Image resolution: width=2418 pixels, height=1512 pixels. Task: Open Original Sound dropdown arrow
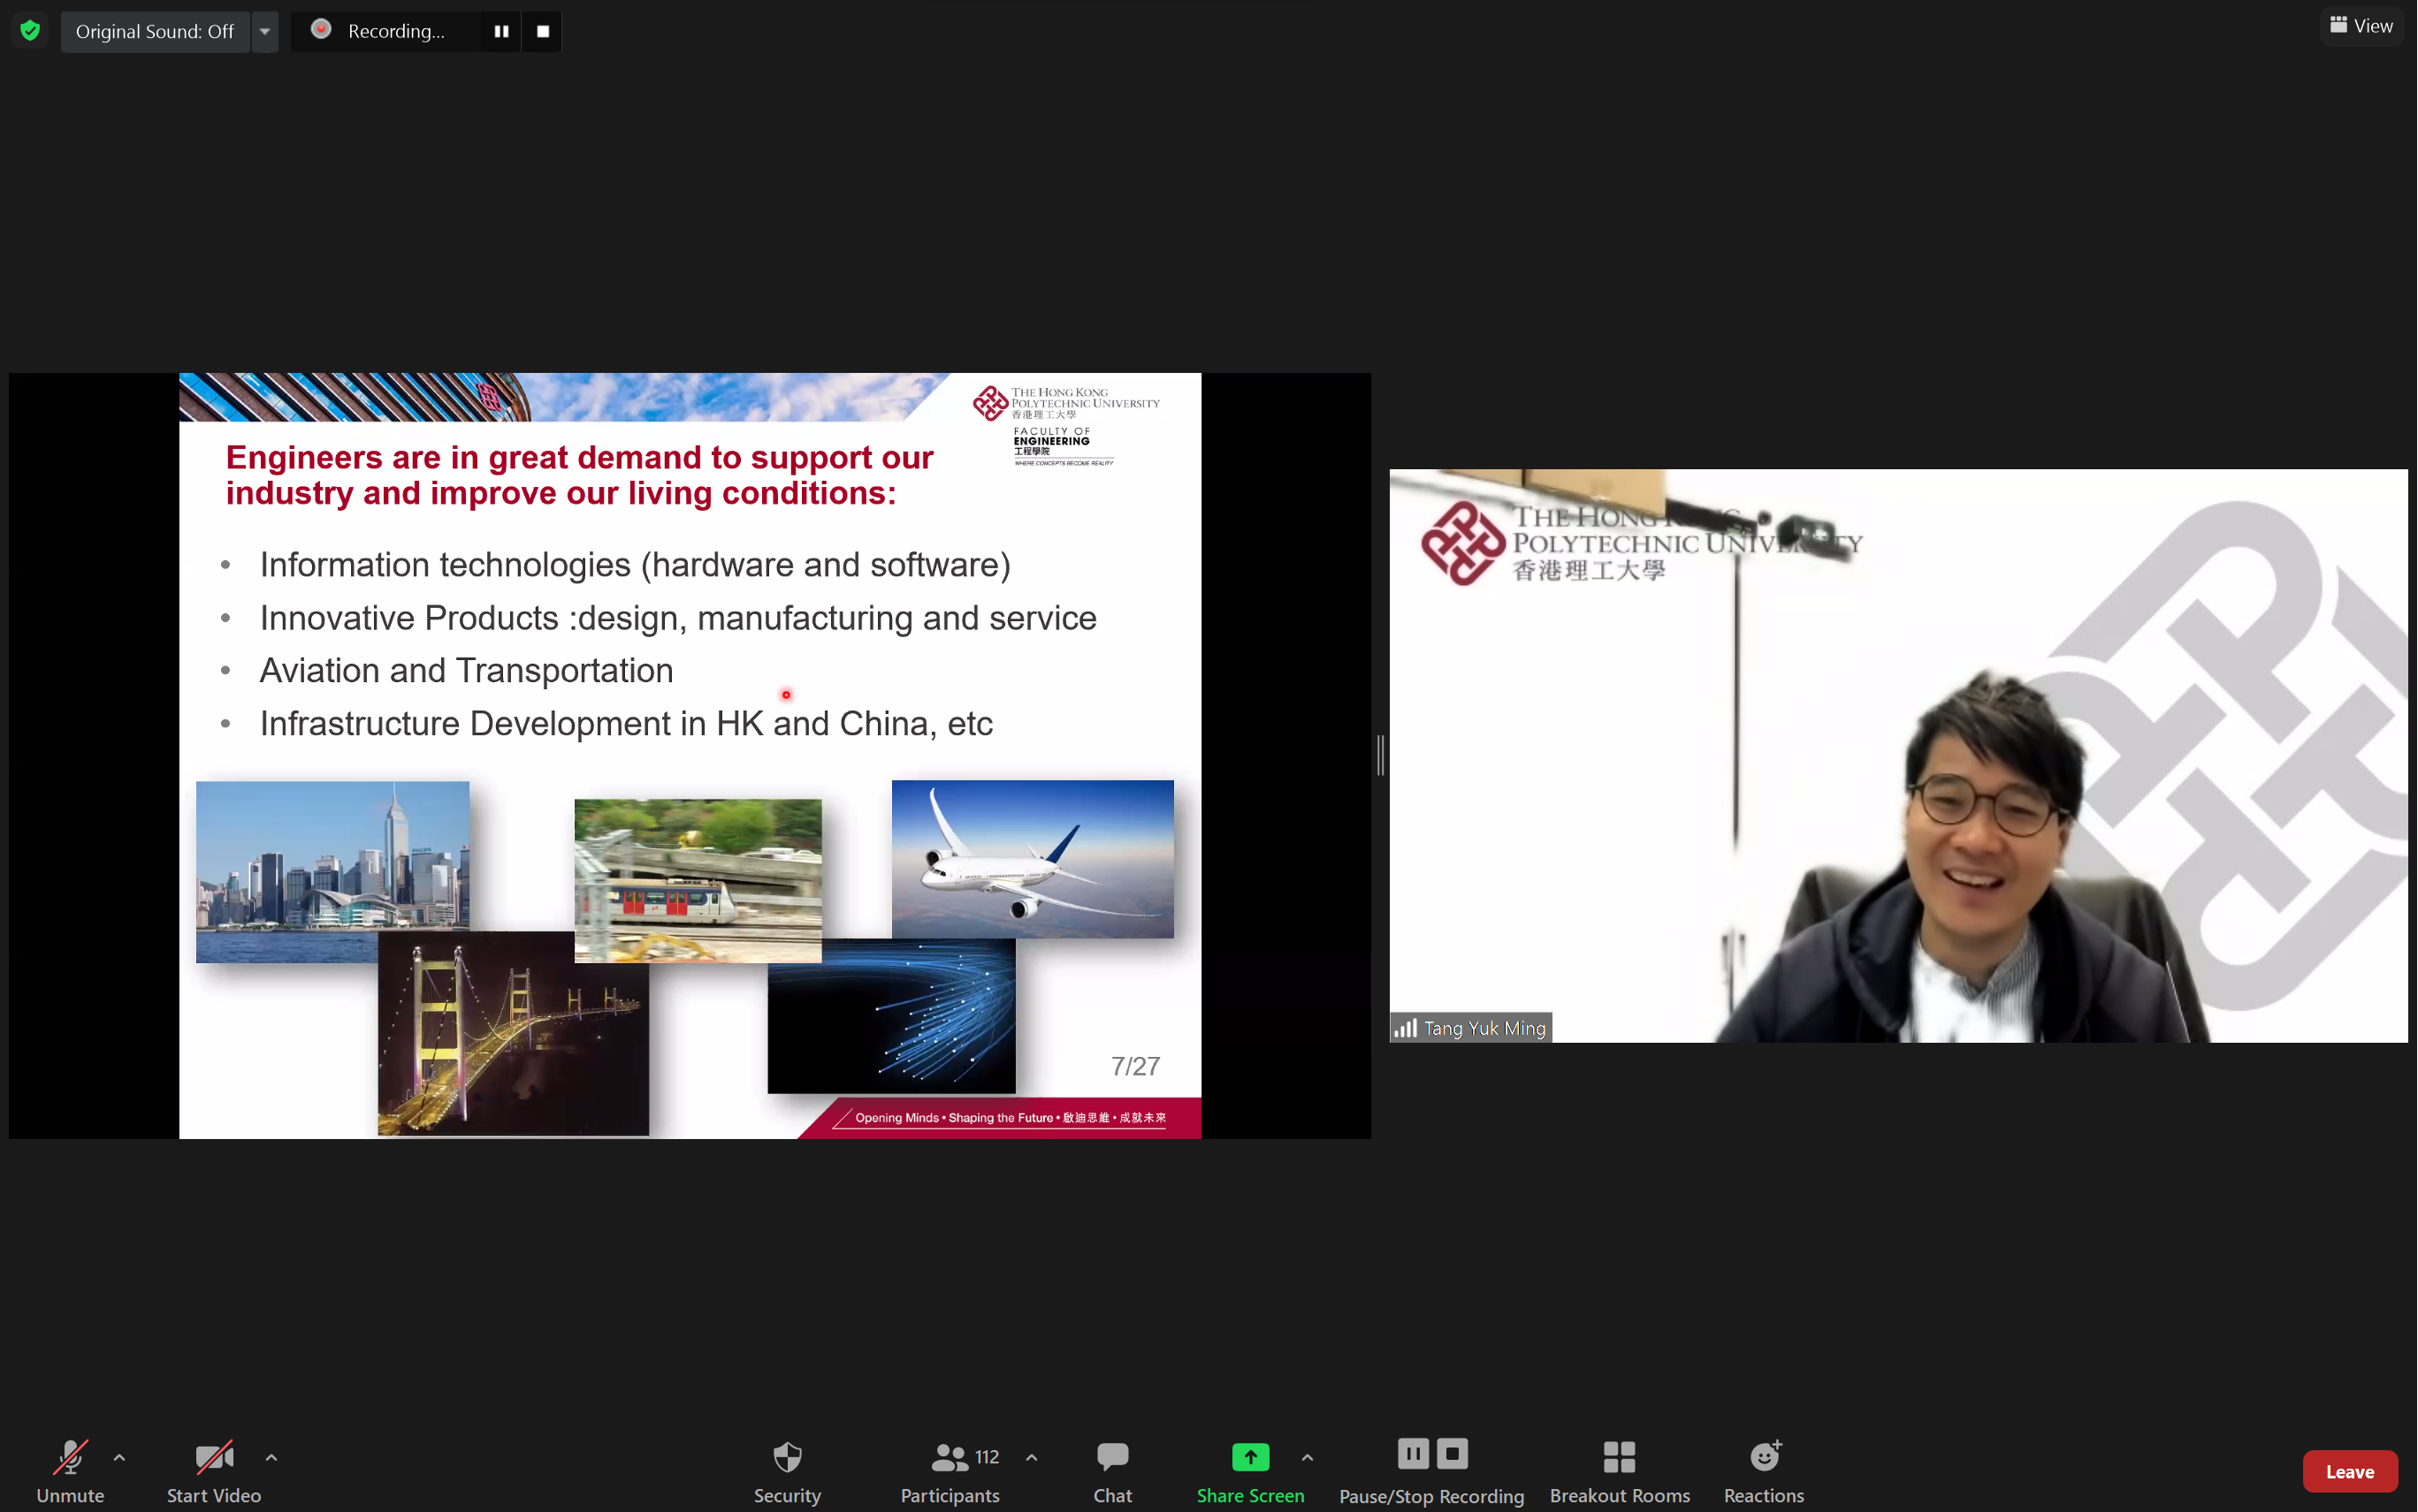[x=265, y=31]
